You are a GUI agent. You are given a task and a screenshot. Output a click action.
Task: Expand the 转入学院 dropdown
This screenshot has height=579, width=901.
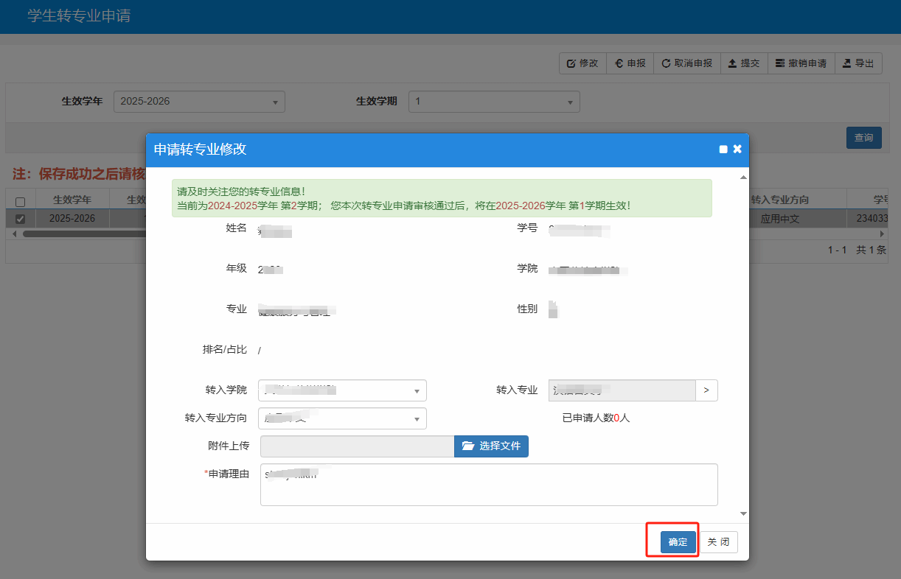342,390
